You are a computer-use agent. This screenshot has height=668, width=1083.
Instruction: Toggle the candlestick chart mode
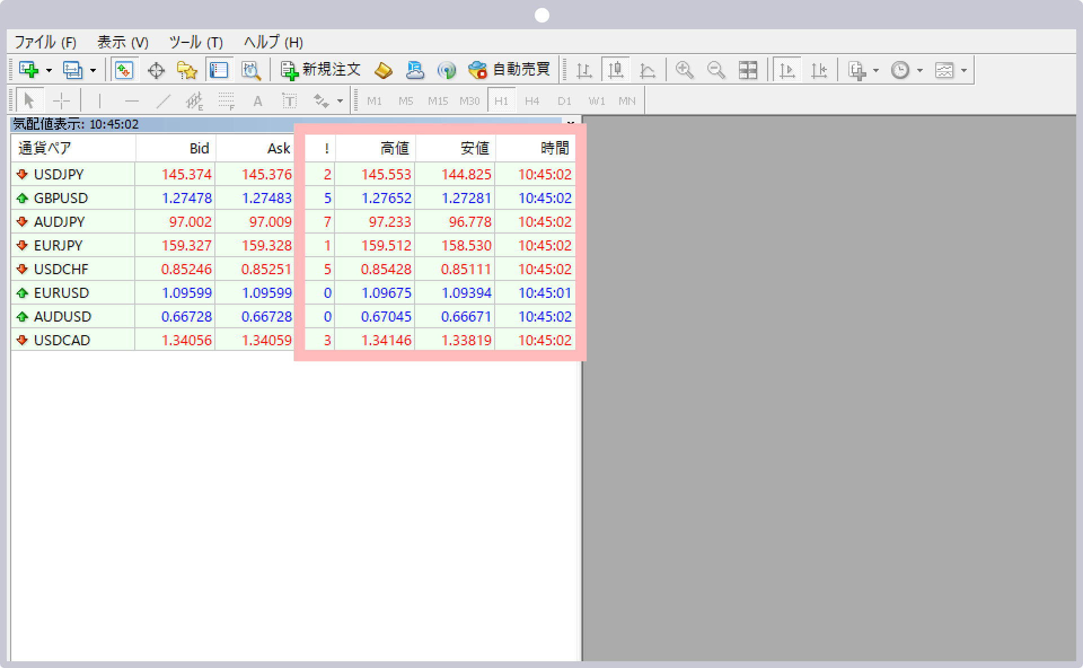(616, 70)
